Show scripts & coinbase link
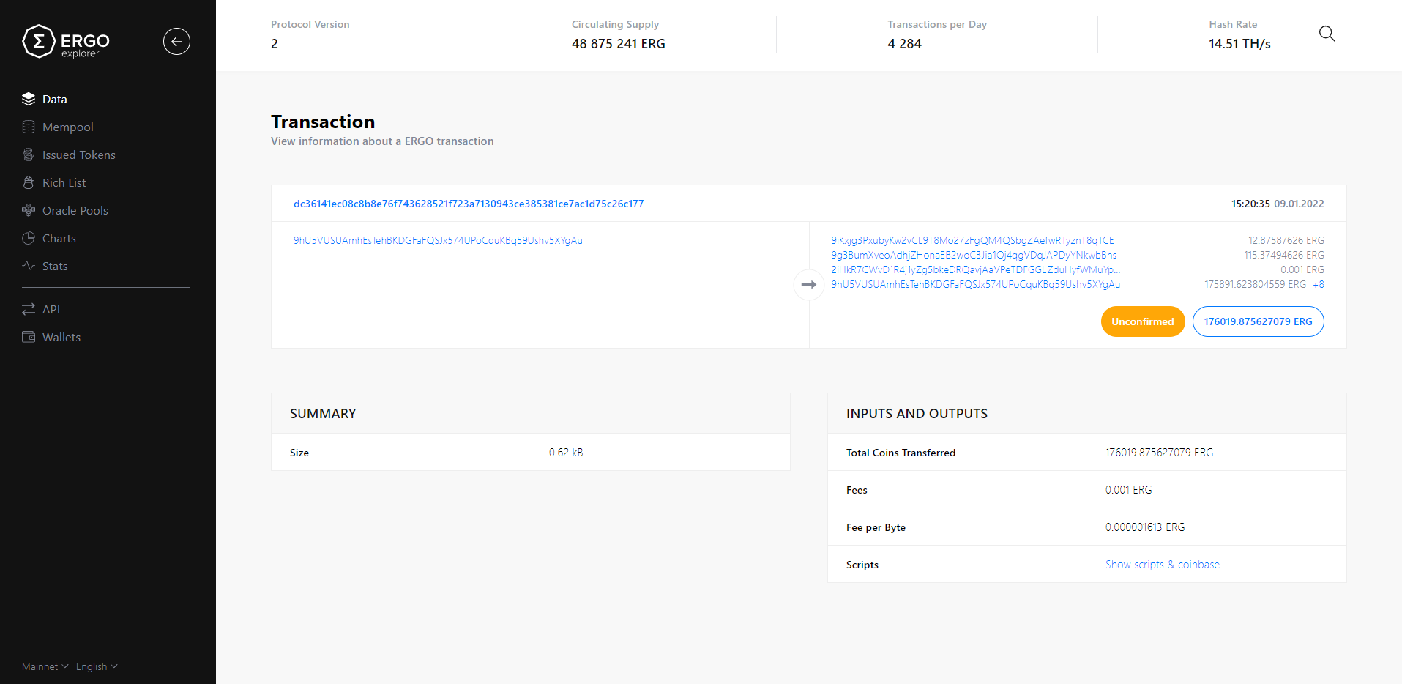 (x=1162, y=565)
